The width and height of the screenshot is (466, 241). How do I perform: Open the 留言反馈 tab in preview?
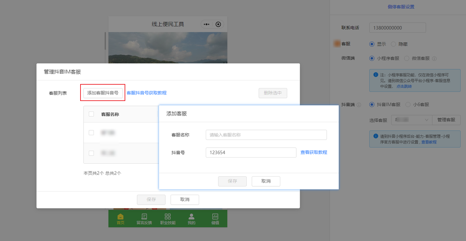[144, 219]
